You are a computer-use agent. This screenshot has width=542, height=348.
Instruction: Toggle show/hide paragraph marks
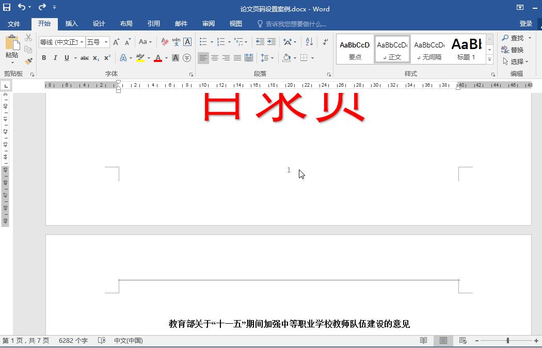(x=325, y=42)
